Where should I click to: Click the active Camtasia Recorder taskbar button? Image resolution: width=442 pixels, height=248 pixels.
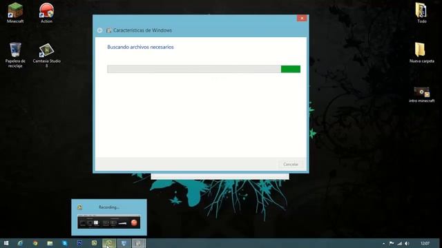(x=109, y=243)
